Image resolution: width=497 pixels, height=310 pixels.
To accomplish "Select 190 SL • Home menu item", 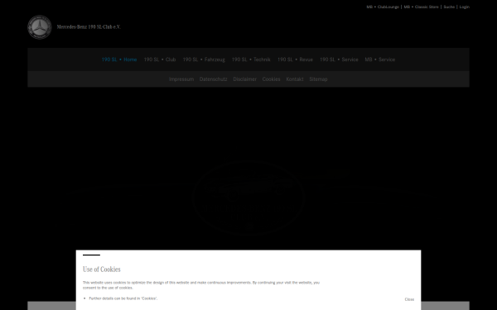I will point(119,60).
